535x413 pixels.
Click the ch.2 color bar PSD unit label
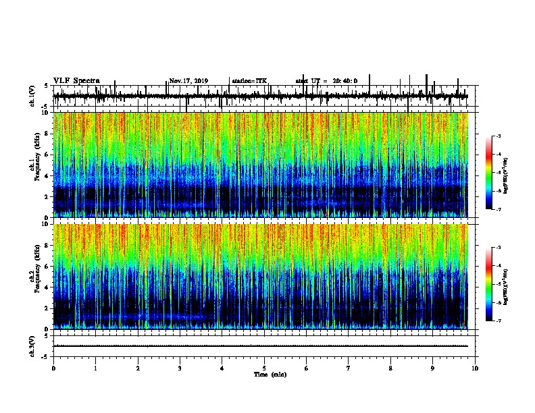(506, 287)
